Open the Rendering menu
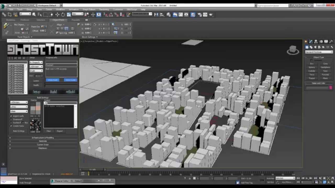Image resolution: width=335 pixels, height=188 pixels. (104, 9)
